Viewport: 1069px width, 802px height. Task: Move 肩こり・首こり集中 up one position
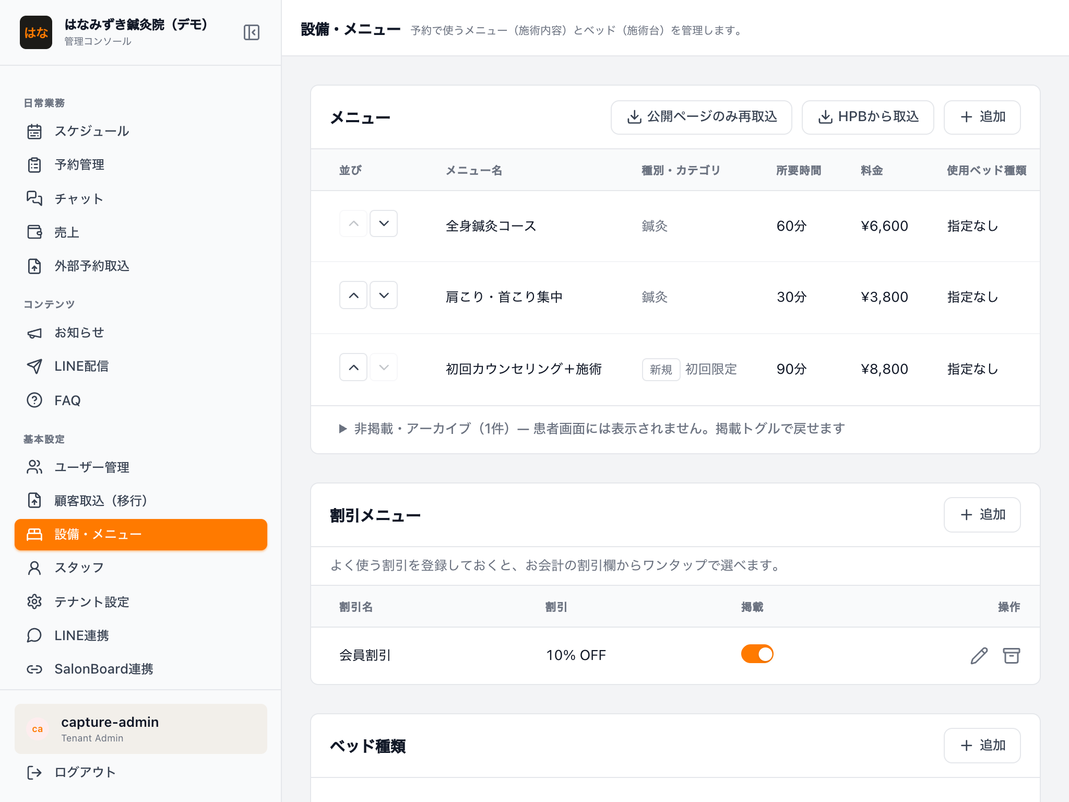[x=353, y=295]
